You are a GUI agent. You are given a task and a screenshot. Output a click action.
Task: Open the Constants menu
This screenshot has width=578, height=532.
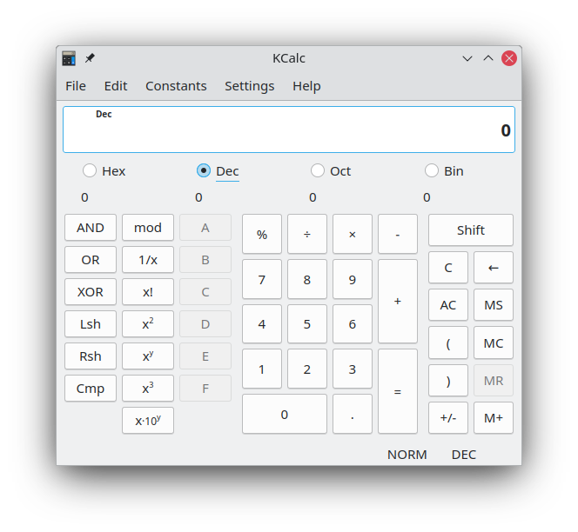coord(176,86)
